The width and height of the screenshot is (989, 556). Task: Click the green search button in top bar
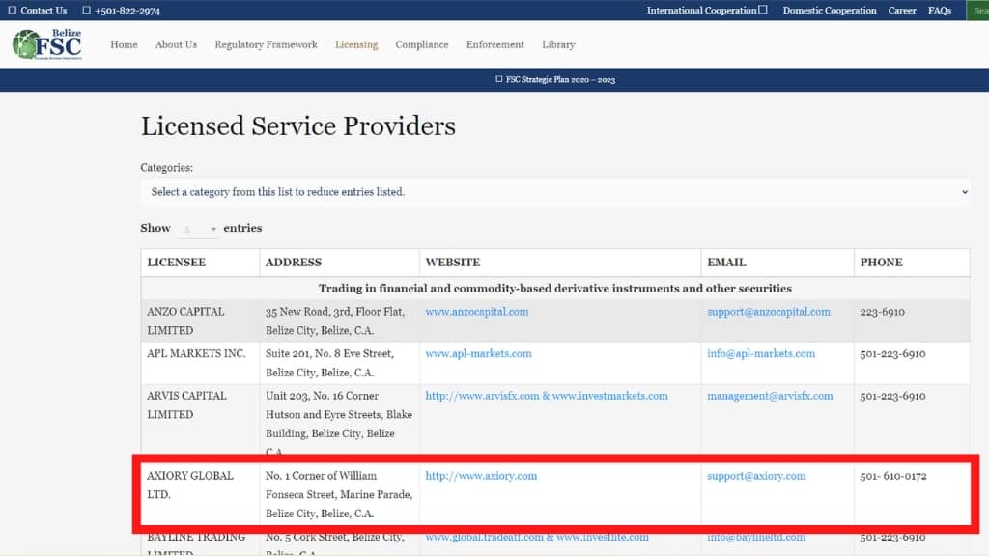pos(977,10)
